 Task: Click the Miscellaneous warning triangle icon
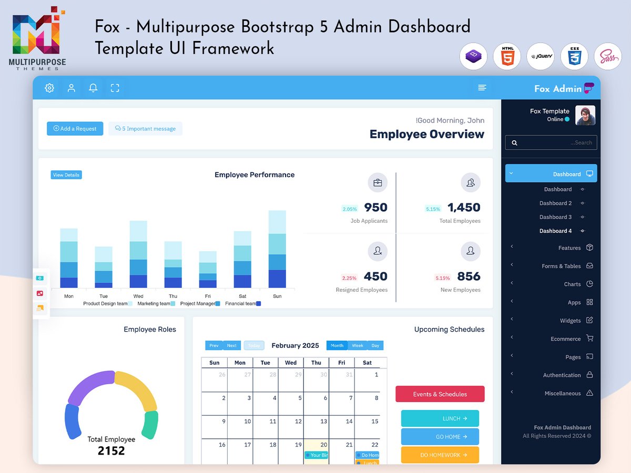click(x=589, y=393)
